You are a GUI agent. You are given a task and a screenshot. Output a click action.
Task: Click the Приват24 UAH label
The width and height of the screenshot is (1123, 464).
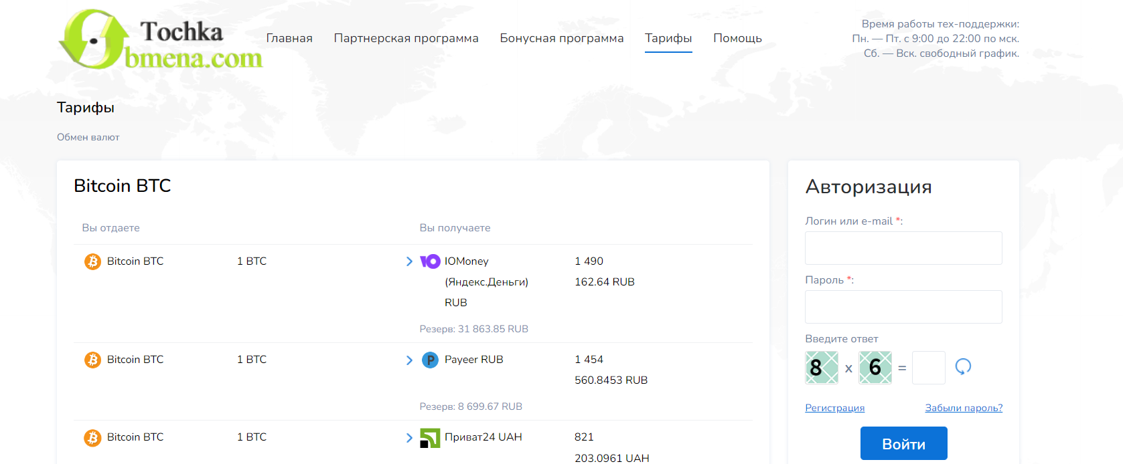tap(483, 437)
